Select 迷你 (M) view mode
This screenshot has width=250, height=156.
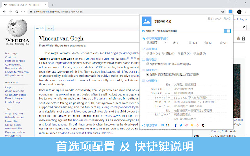[148, 53]
